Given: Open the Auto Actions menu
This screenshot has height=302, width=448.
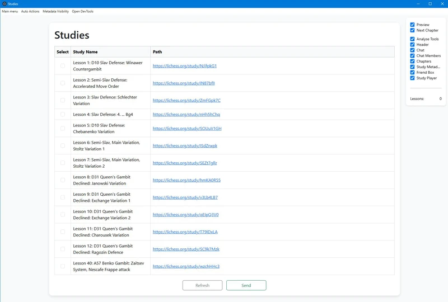Looking at the screenshot, I should click(30, 11).
